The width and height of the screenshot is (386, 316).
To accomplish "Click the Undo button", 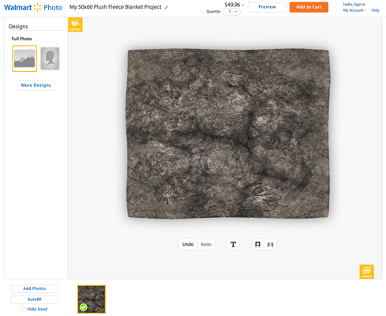I will (x=188, y=244).
